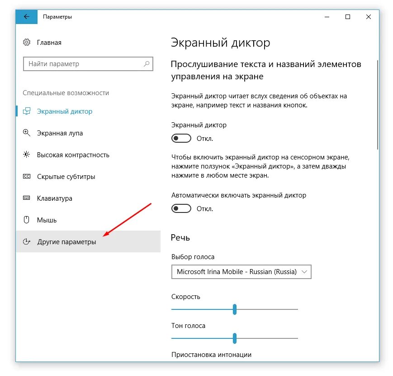This screenshot has height=376, width=393.
Task: Click the Скорость slider handle
Action: (235, 309)
